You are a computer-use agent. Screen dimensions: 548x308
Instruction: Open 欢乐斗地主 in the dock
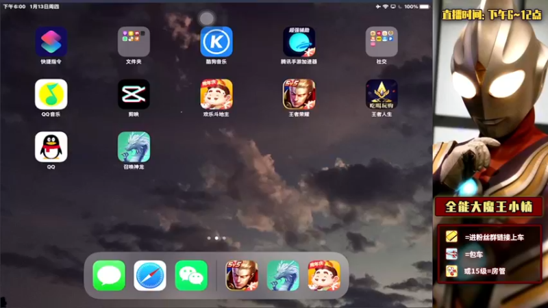tap(324, 276)
